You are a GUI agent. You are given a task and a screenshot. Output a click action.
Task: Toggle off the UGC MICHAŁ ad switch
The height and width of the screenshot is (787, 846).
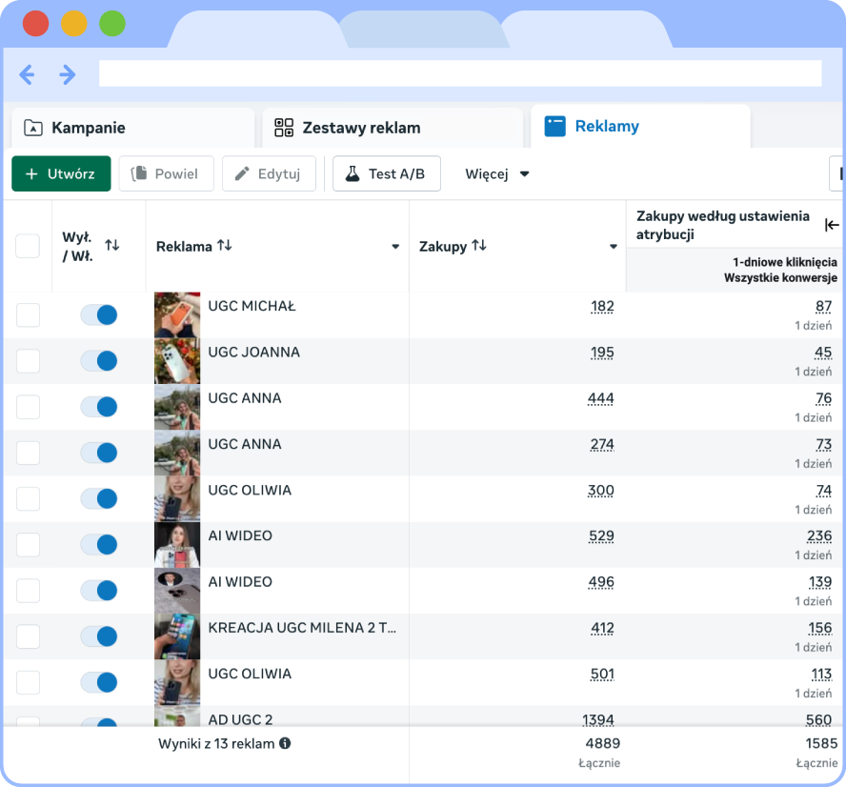(99, 315)
